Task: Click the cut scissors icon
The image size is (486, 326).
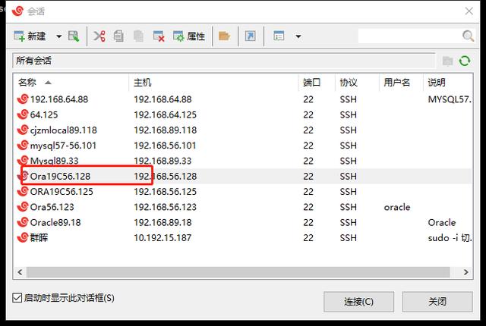Action: click(99, 36)
